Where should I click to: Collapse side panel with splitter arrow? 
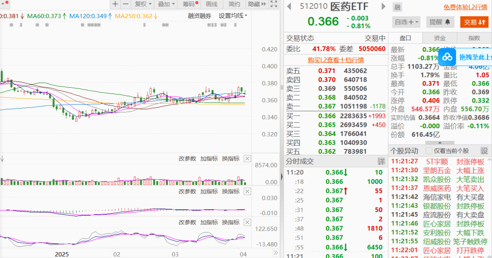click(x=282, y=177)
